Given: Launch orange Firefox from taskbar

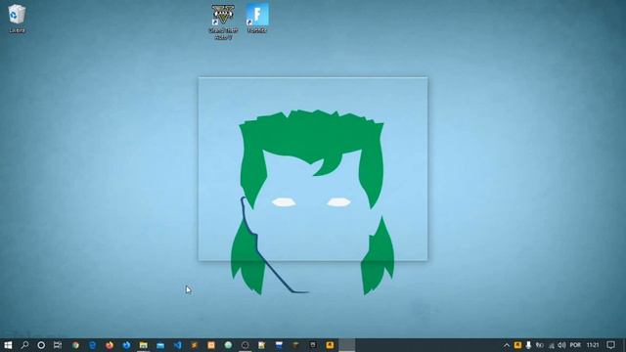Looking at the screenshot, I should 110,345.
